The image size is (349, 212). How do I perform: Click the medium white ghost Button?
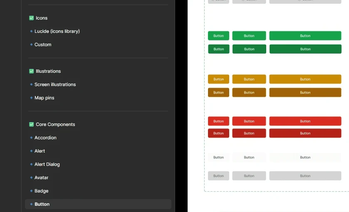249,157
